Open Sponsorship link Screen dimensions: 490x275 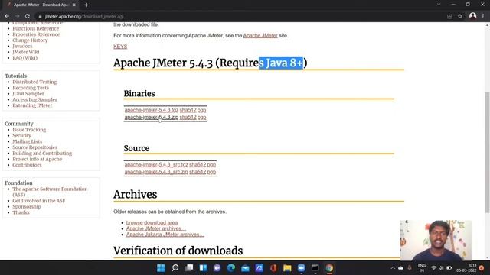pos(27,207)
